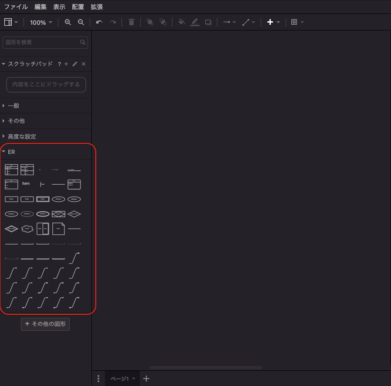391x386 pixels.
Task: Click the undo arrow icon
Action: pyautogui.click(x=99, y=22)
